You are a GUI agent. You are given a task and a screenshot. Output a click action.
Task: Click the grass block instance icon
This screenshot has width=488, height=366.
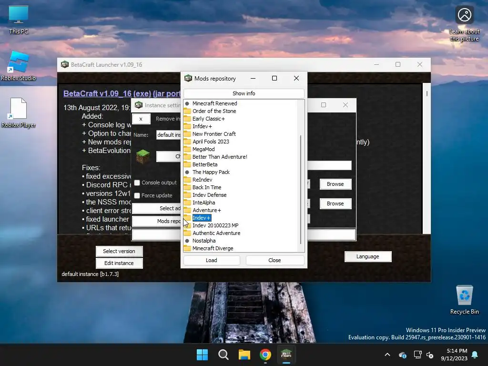pos(143,156)
